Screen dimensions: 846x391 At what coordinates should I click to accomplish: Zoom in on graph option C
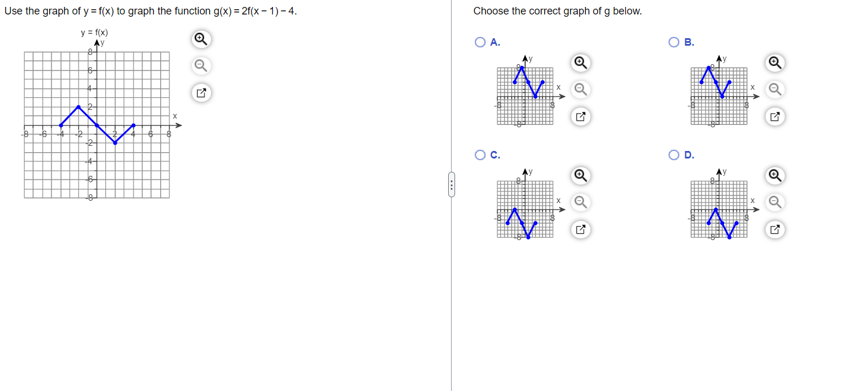(581, 175)
